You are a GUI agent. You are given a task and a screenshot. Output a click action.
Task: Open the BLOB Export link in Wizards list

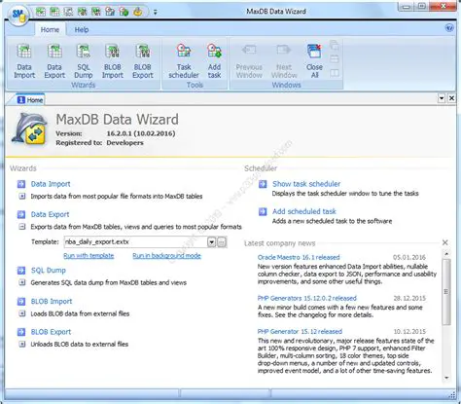click(51, 332)
